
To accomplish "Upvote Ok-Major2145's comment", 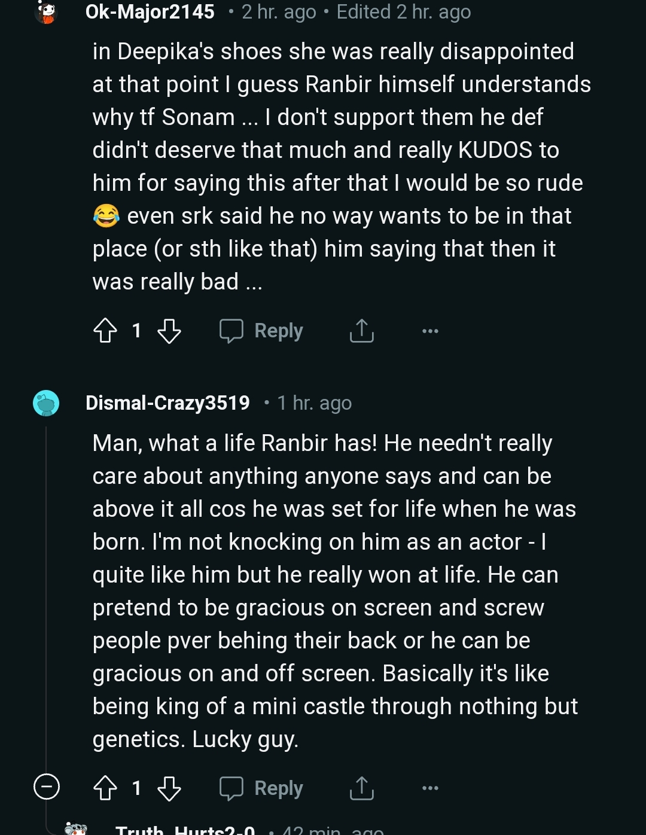I will coord(106,331).
